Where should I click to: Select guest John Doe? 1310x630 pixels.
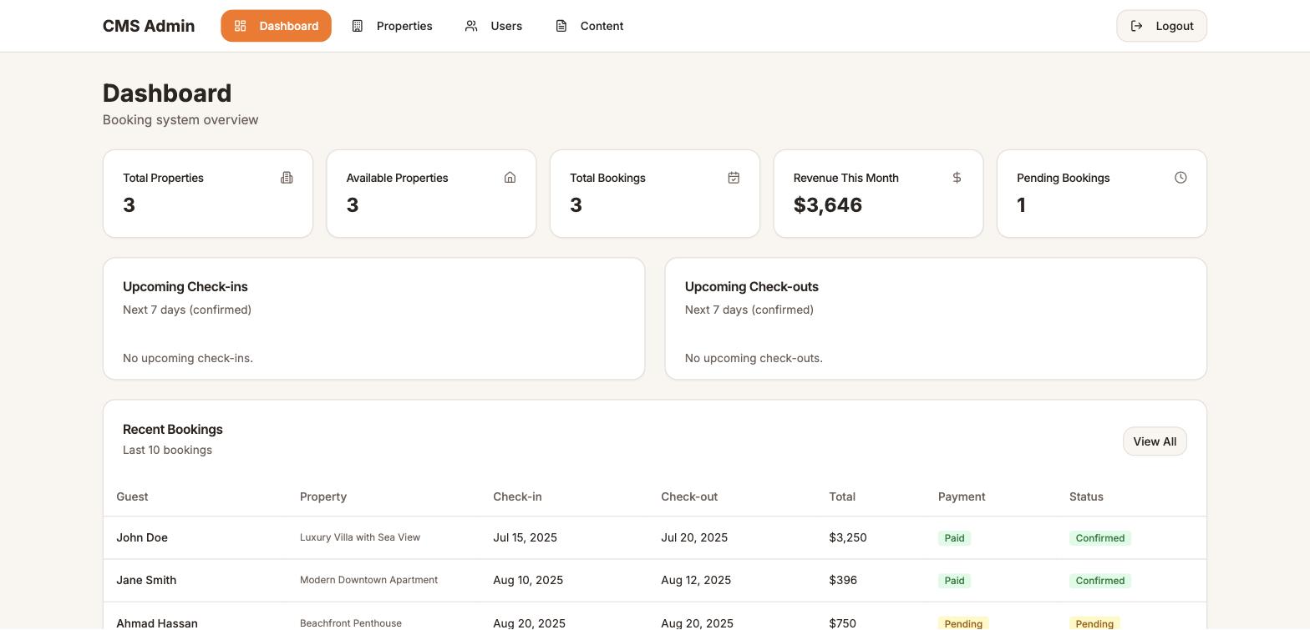[142, 537]
